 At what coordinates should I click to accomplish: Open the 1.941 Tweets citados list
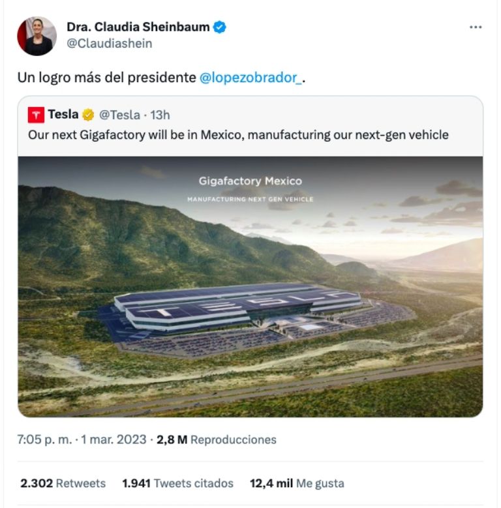click(x=177, y=483)
